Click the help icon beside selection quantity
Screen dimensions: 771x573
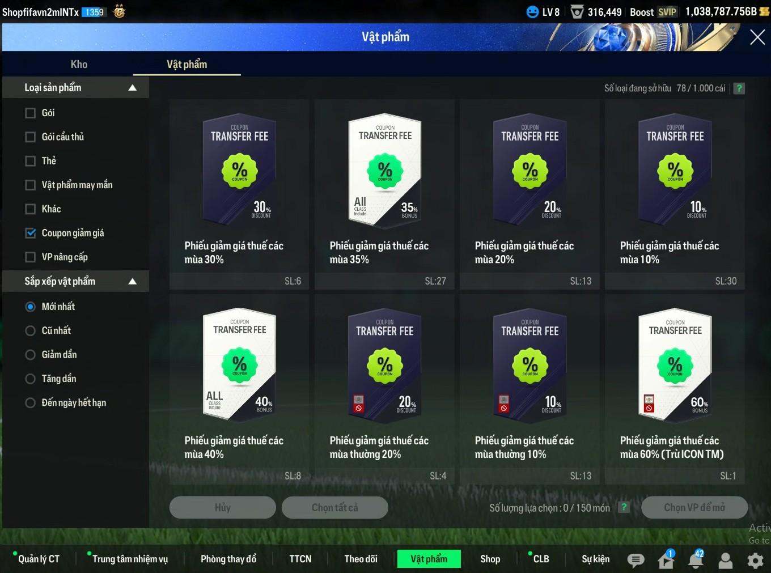tap(624, 507)
